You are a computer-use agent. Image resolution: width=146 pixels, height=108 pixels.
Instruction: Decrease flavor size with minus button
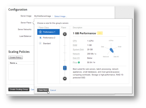[65, 78]
